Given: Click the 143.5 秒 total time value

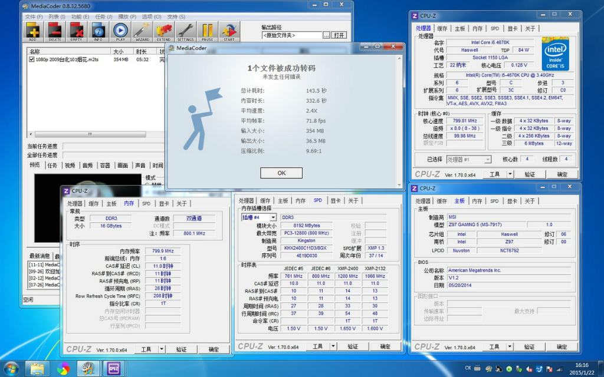Looking at the screenshot, I should [x=316, y=91].
